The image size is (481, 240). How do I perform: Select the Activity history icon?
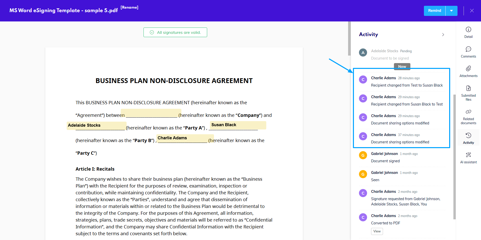tap(468, 136)
